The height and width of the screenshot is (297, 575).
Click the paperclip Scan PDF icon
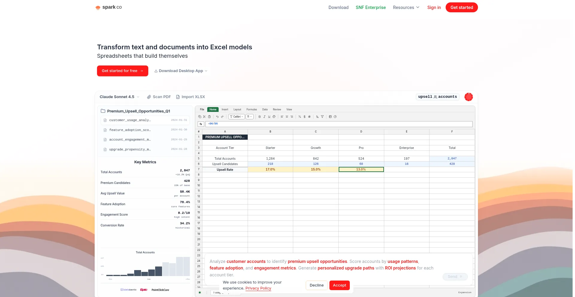(x=149, y=97)
